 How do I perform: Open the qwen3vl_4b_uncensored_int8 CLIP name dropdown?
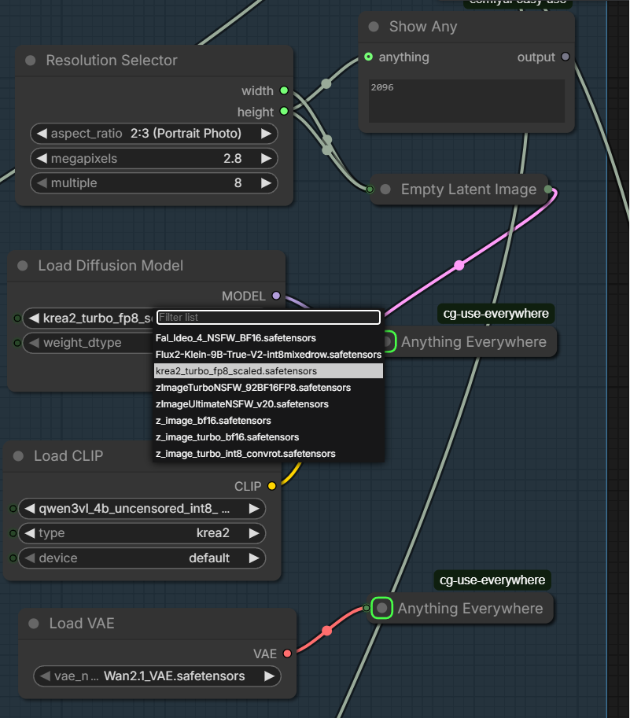142,508
